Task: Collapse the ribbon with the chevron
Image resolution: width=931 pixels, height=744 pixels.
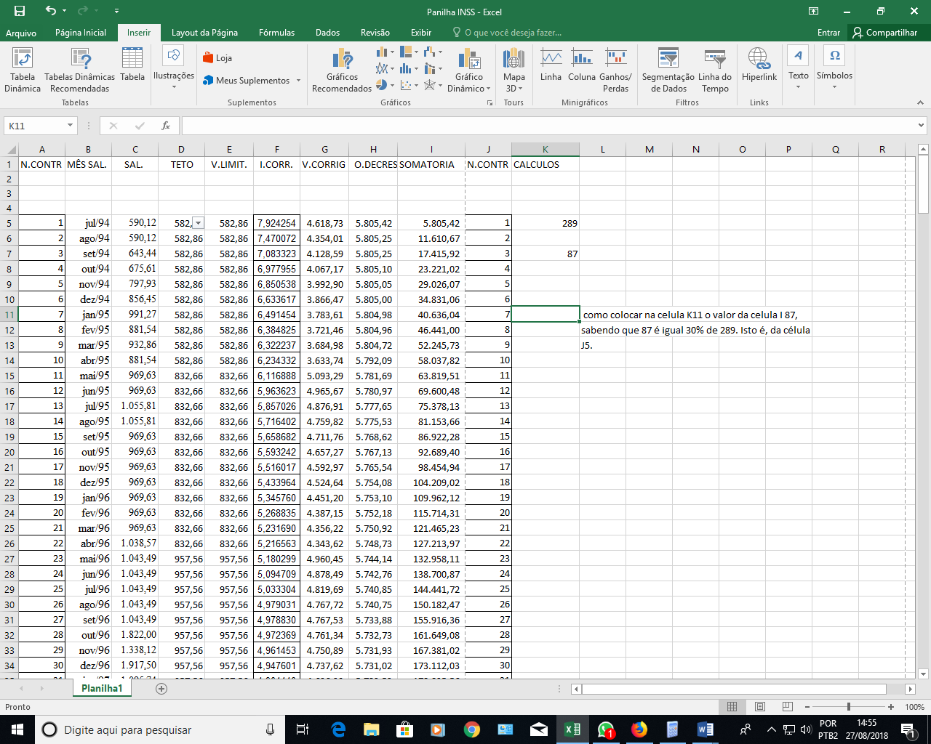Action: [x=921, y=103]
